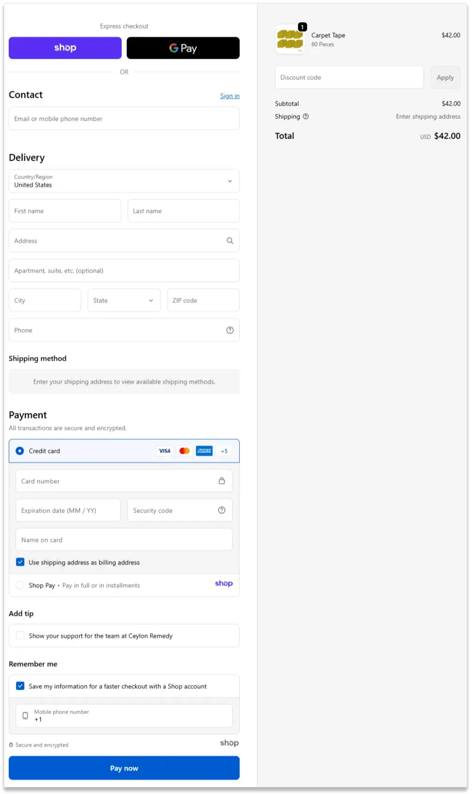This screenshot has width=472, height=794.
Task: Select the Credit card payment option
Action: 20,451
